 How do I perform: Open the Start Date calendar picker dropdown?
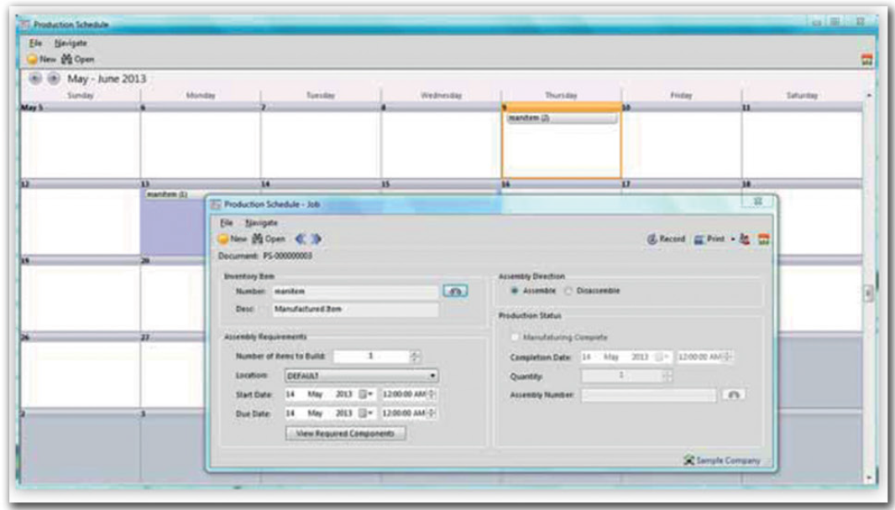(x=364, y=394)
